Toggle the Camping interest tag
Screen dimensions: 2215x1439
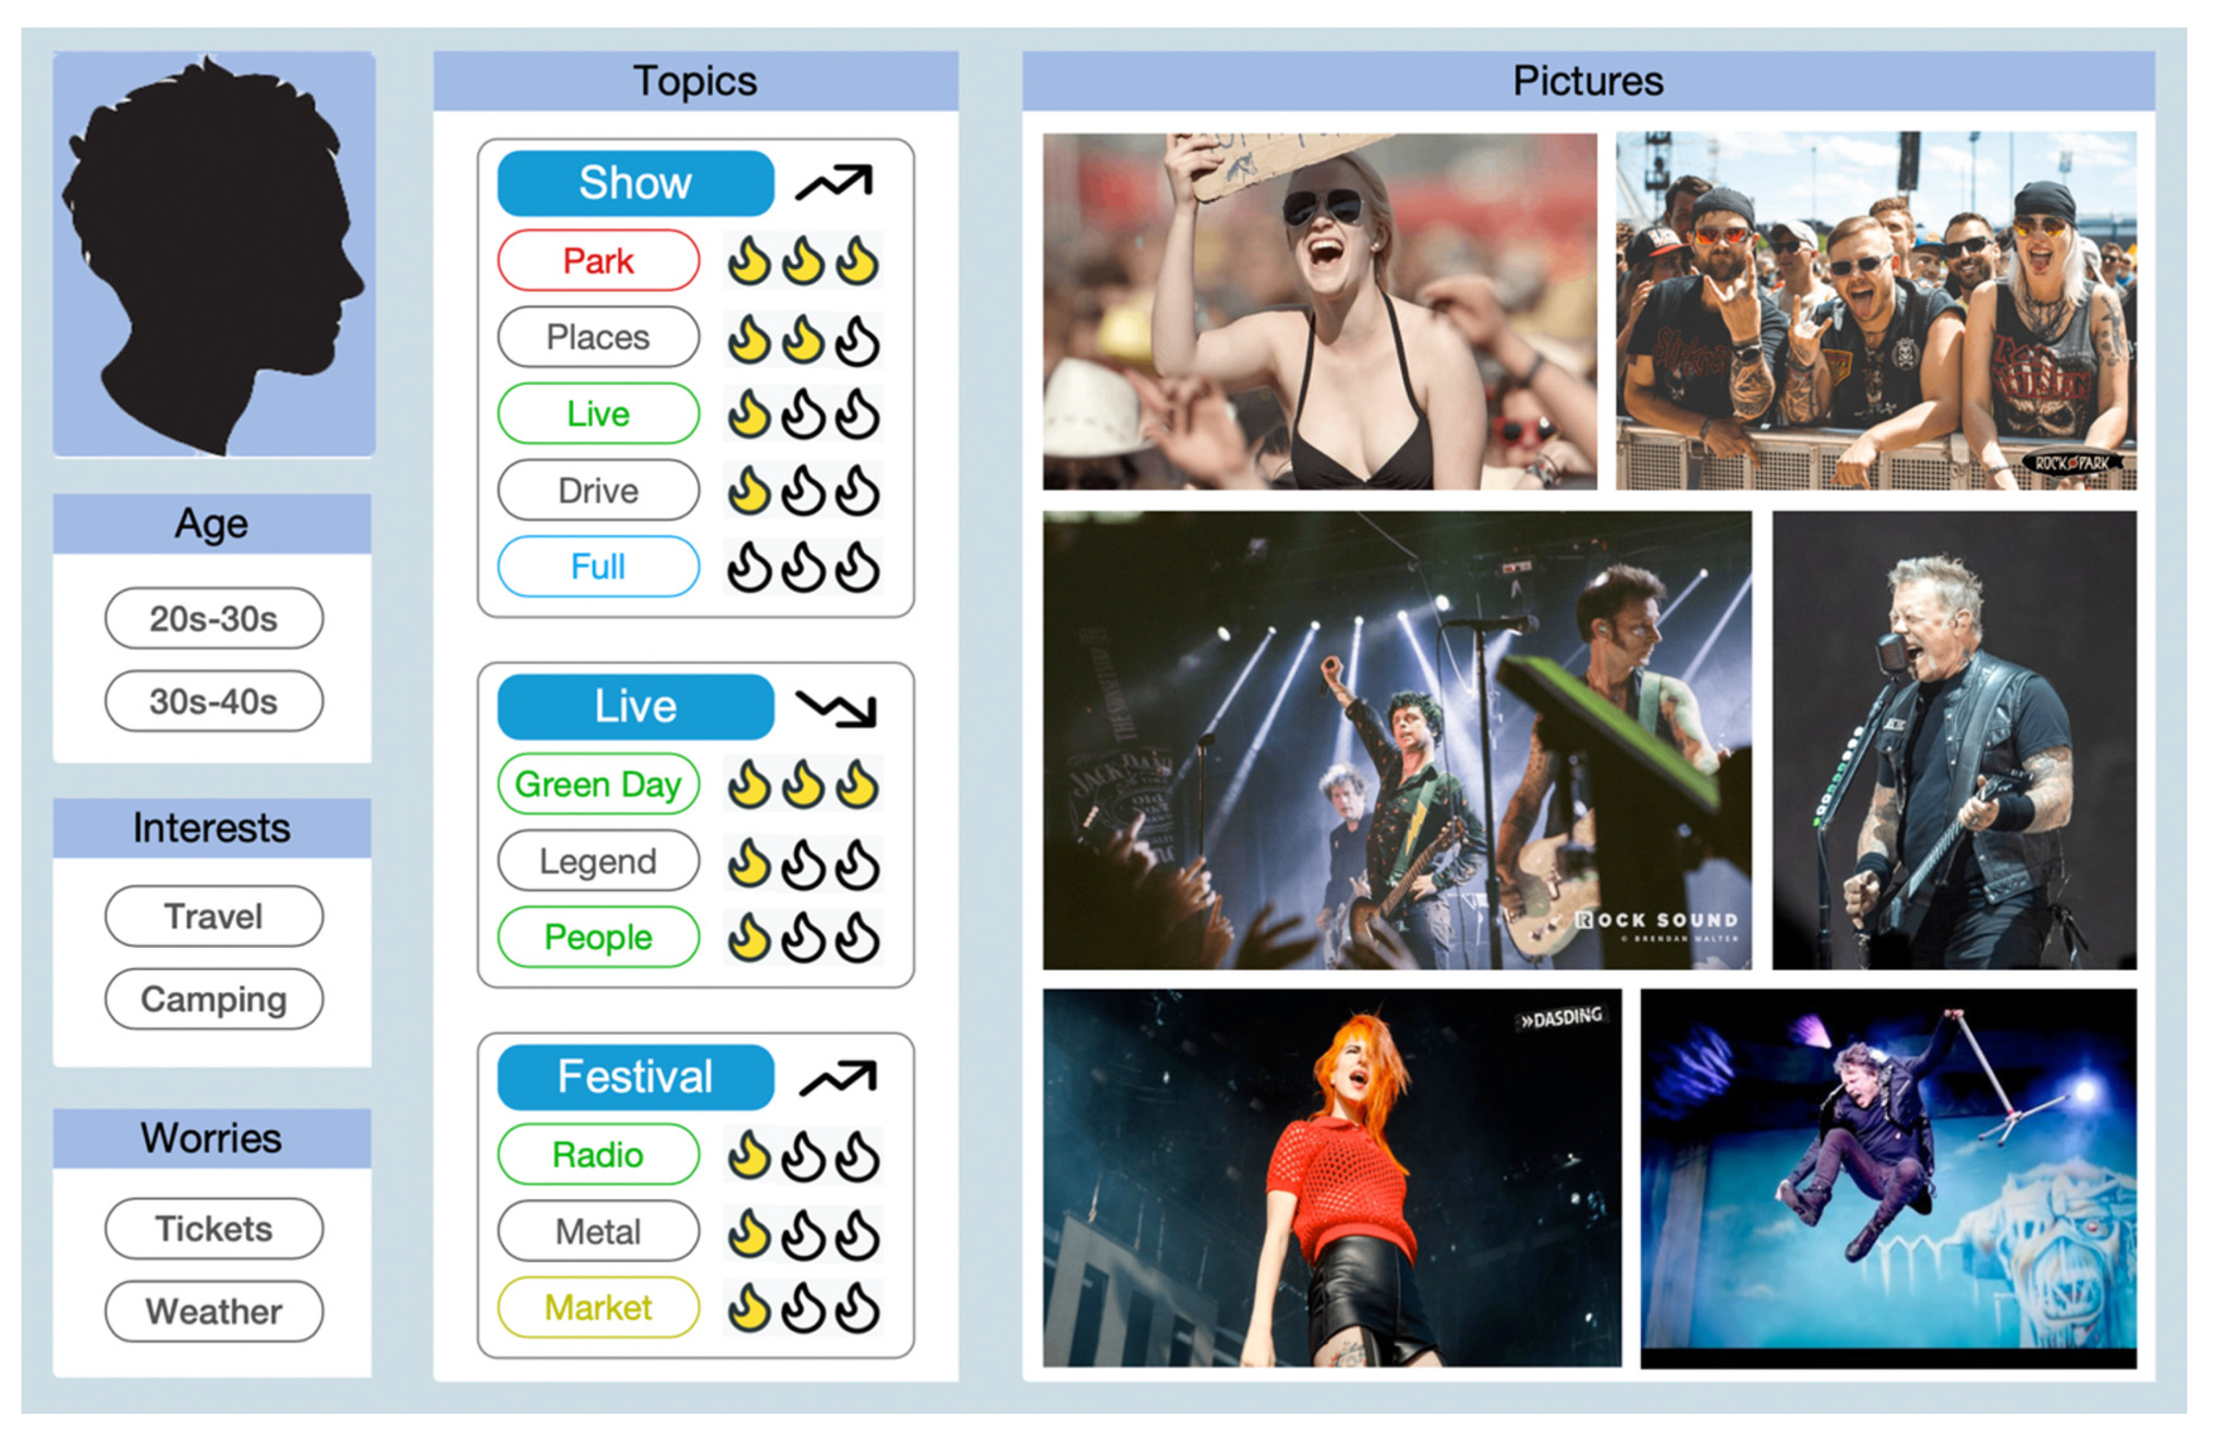tap(214, 999)
